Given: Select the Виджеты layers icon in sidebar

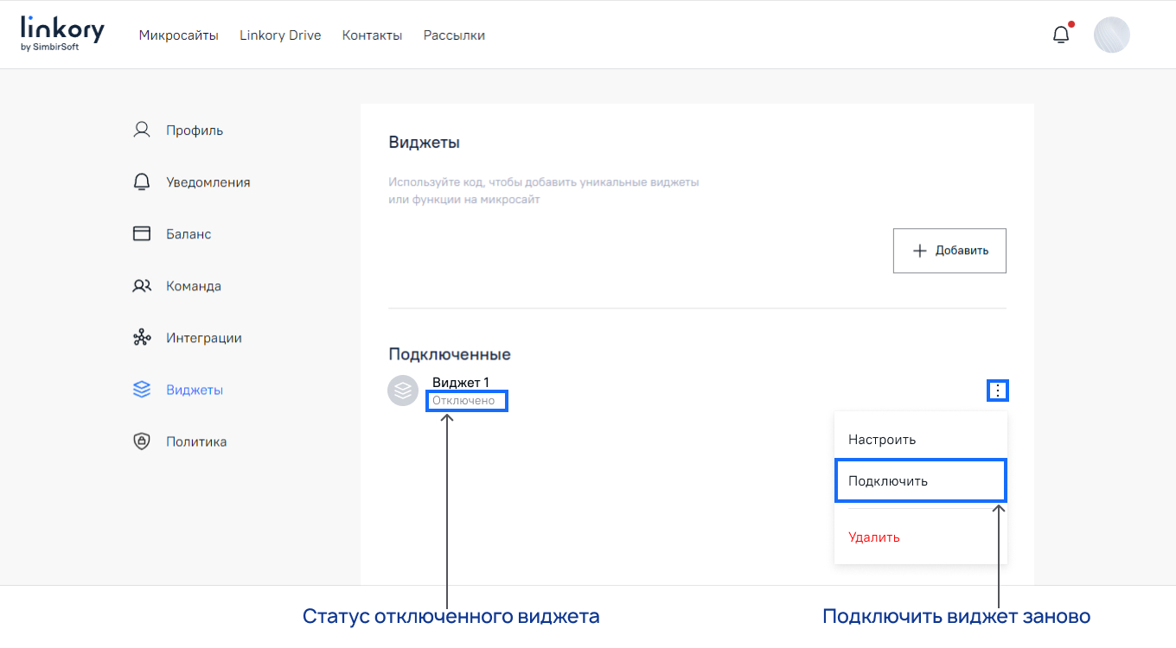Looking at the screenshot, I should pyautogui.click(x=141, y=389).
